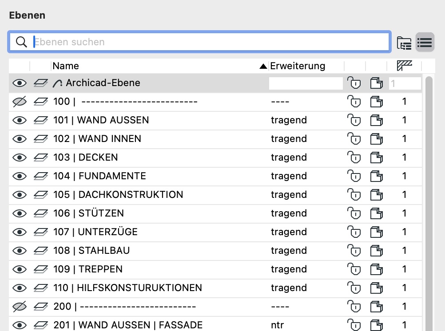The image size is (445, 331).
Task: Click the vertical scrollbar of layer list
Action: point(429,200)
